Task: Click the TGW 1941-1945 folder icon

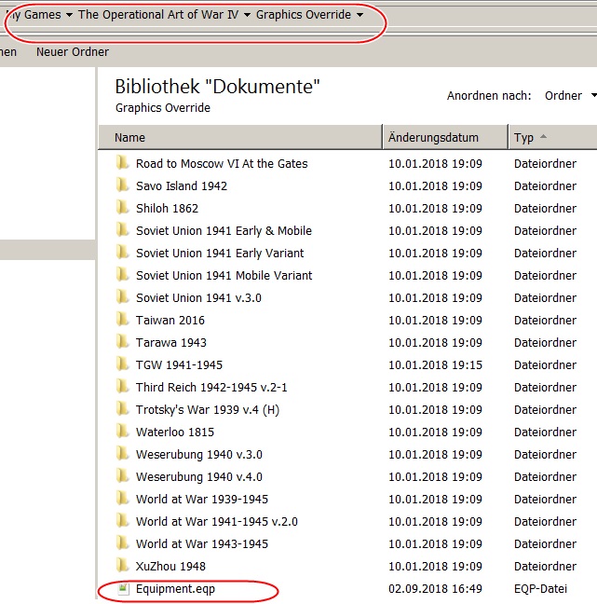Action: click(122, 364)
